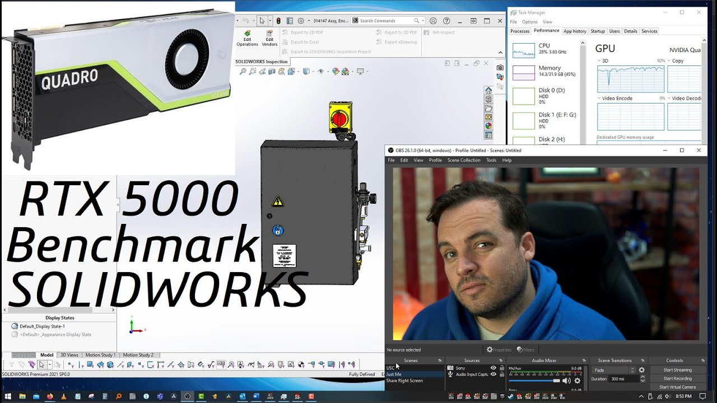Toggle lock on Audio Input Capture source
This screenshot has width=717, height=403.
[x=501, y=374]
